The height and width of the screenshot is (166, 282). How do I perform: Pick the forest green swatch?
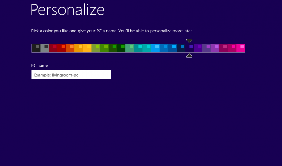(x=113, y=48)
